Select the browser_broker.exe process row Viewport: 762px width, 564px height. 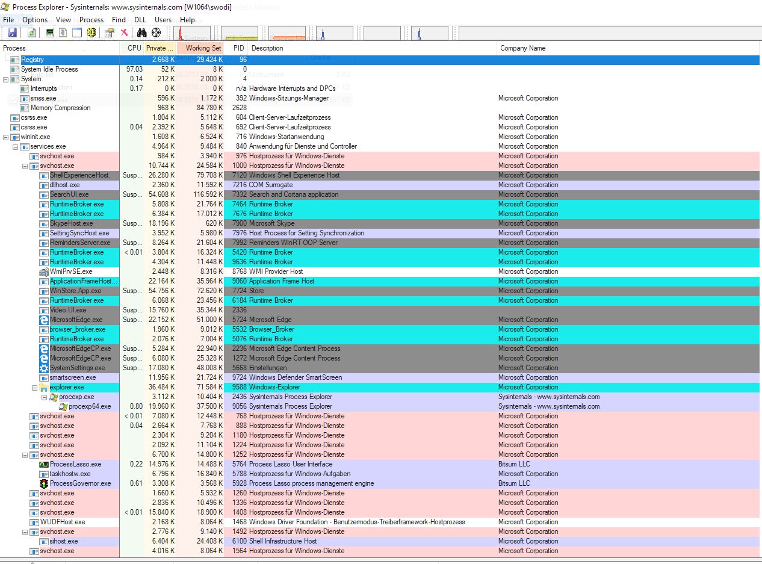point(381,329)
